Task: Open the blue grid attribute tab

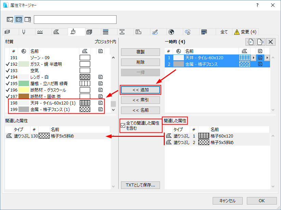Action: point(204,32)
